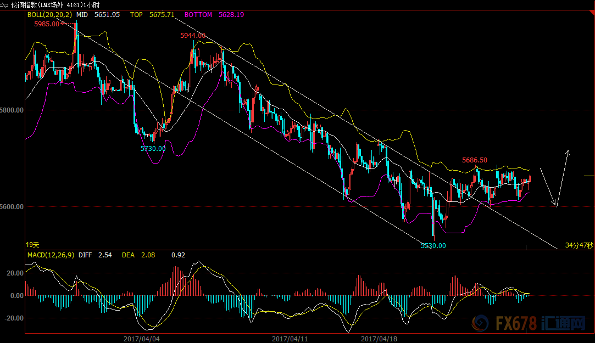
Task: Click the short yellow price marker at right edge
Action: 588,176
